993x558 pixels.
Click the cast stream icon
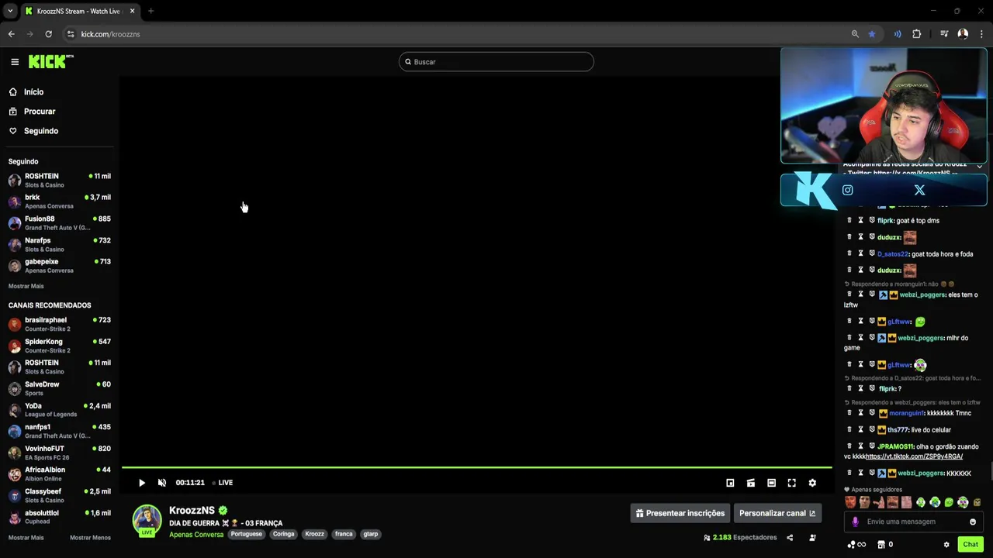coord(751,483)
